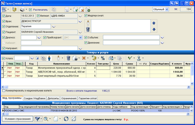Click the blue person icon

pyautogui.click(x=49, y=58)
